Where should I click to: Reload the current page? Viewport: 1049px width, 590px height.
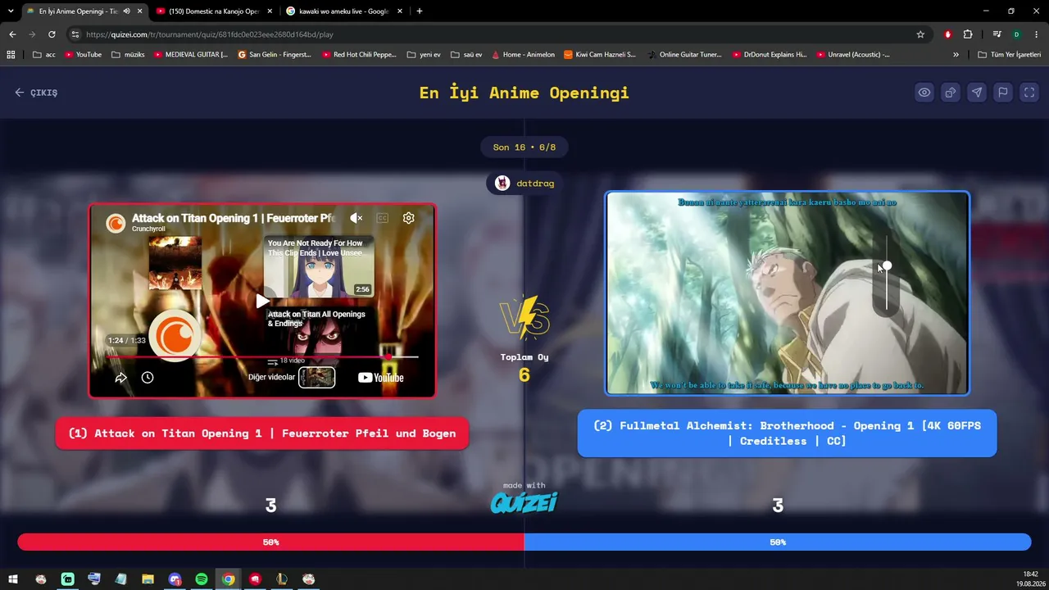point(52,34)
